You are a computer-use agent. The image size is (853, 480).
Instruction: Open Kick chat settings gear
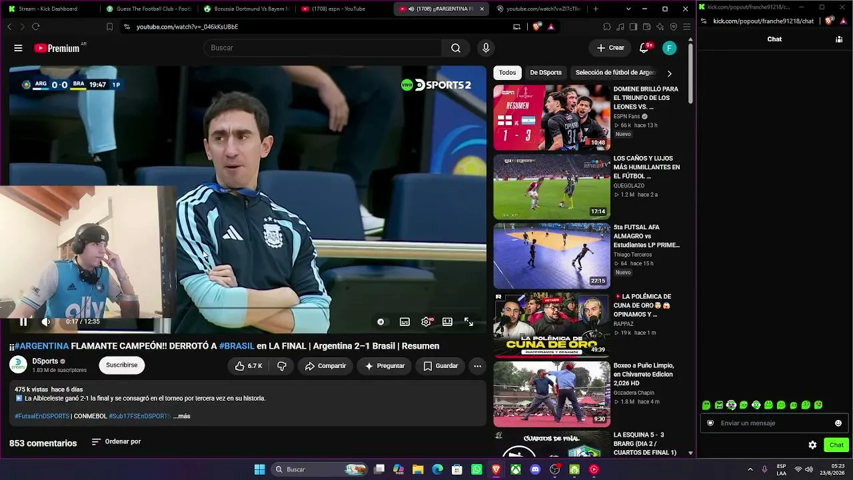tap(812, 445)
